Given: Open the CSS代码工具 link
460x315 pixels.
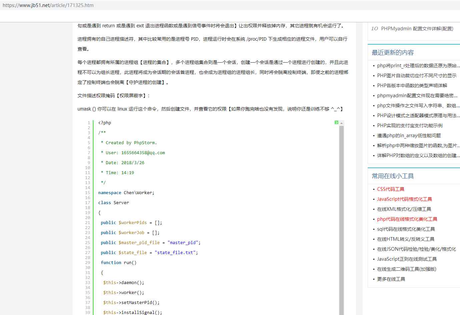Looking at the screenshot, I should [391, 189].
